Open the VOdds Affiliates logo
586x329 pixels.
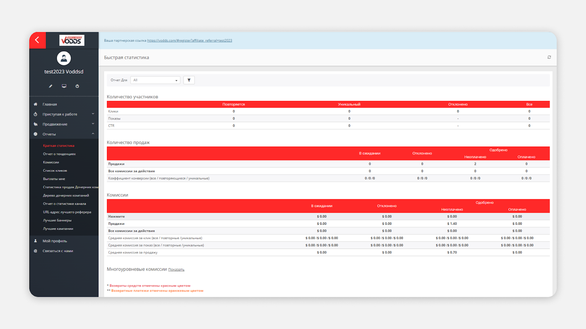pyautogui.click(x=72, y=40)
